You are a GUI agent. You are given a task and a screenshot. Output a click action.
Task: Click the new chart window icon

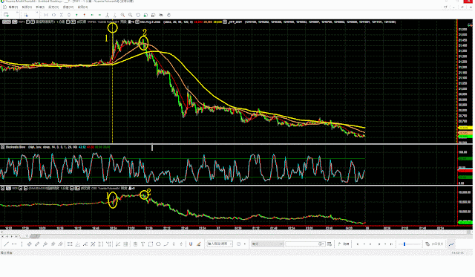(6, 15)
